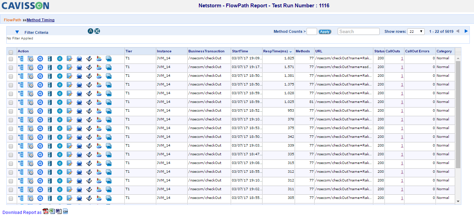Click the Q query icon in 335 ms row

click(40, 155)
